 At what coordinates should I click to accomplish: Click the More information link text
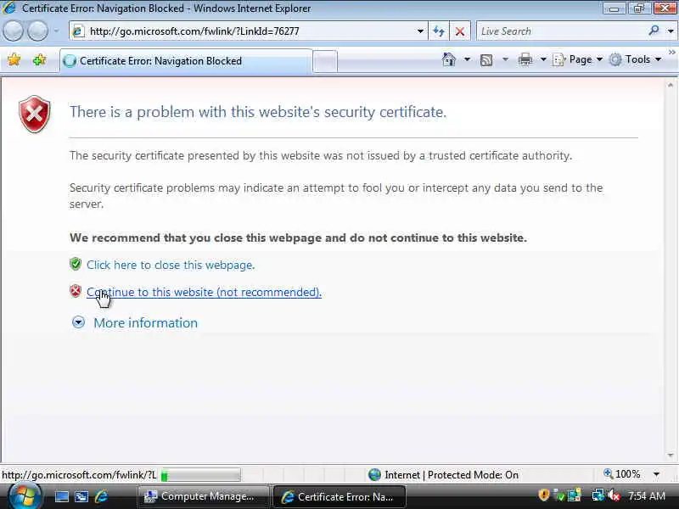point(145,323)
